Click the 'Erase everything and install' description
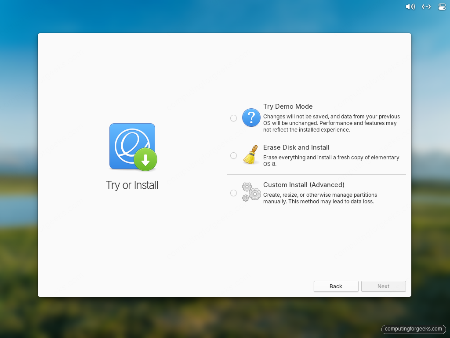Viewport: 450px width, 338px height. click(x=331, y=161)
